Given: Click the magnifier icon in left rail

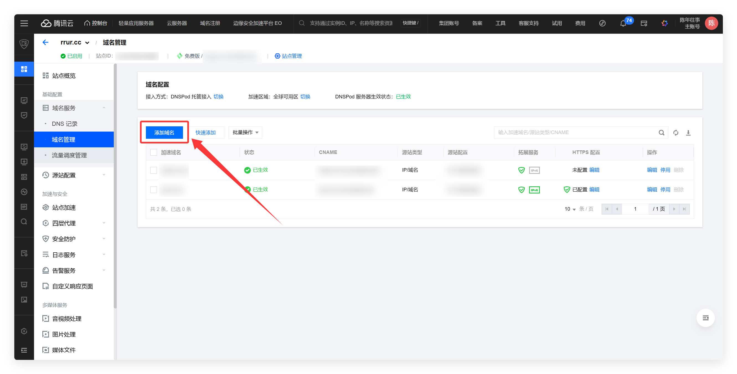Looking at the screenshot, I should click(x=24, y=222).
